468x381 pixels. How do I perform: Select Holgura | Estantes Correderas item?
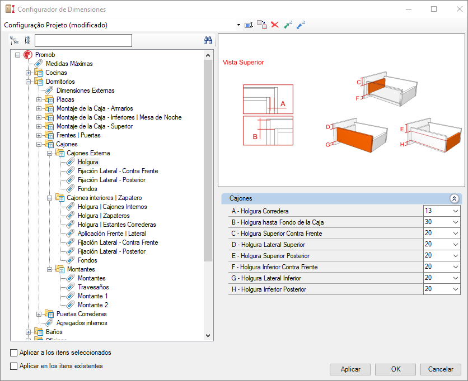[x=116, y=225]
